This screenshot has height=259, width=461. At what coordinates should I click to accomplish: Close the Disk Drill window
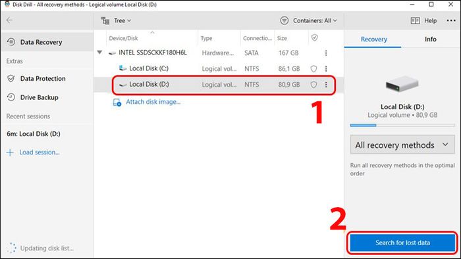pyautogui.click(x=450, y=4)
